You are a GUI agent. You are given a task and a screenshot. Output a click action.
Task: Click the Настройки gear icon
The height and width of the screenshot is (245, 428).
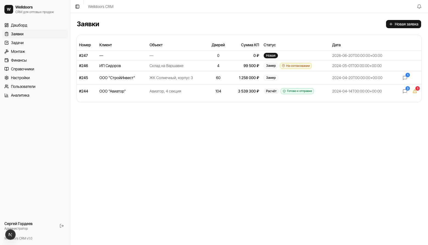pyautogui.click(x=7, y=78)
